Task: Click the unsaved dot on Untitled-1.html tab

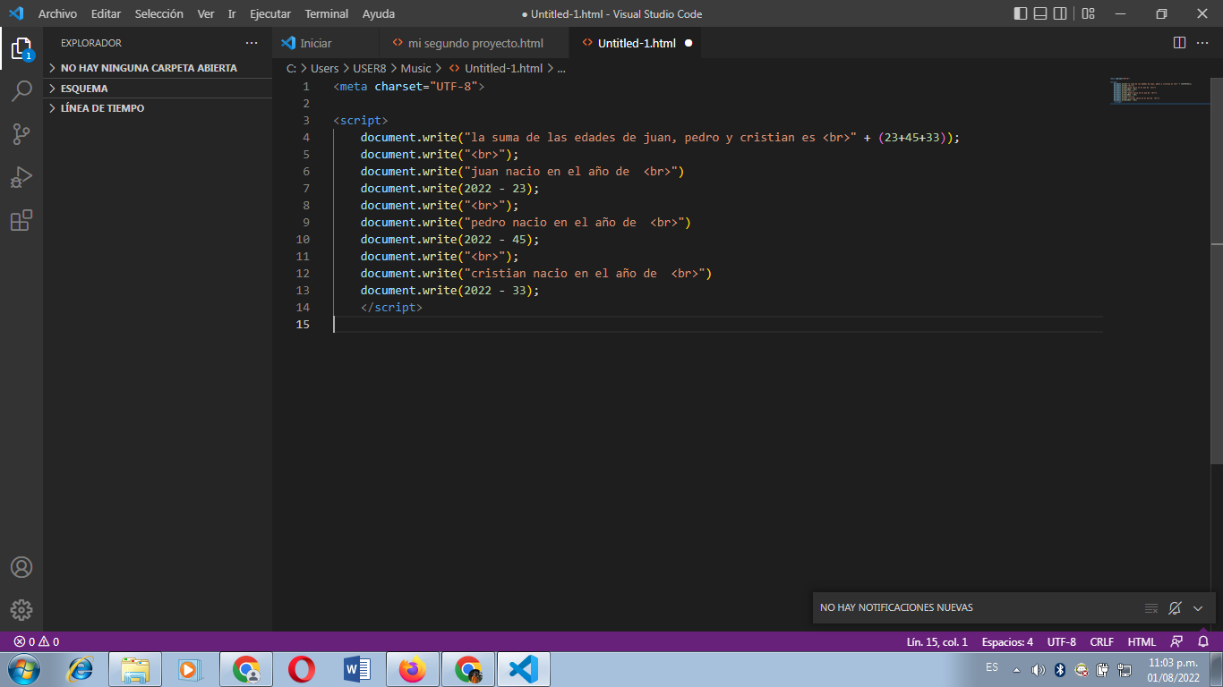Action: point(688,43)
